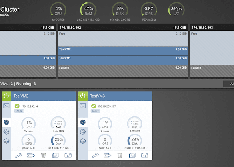Screen dimensions: 234x167
Task: Click TAGS label on TestVM2 card
Action: click(19, 111)
